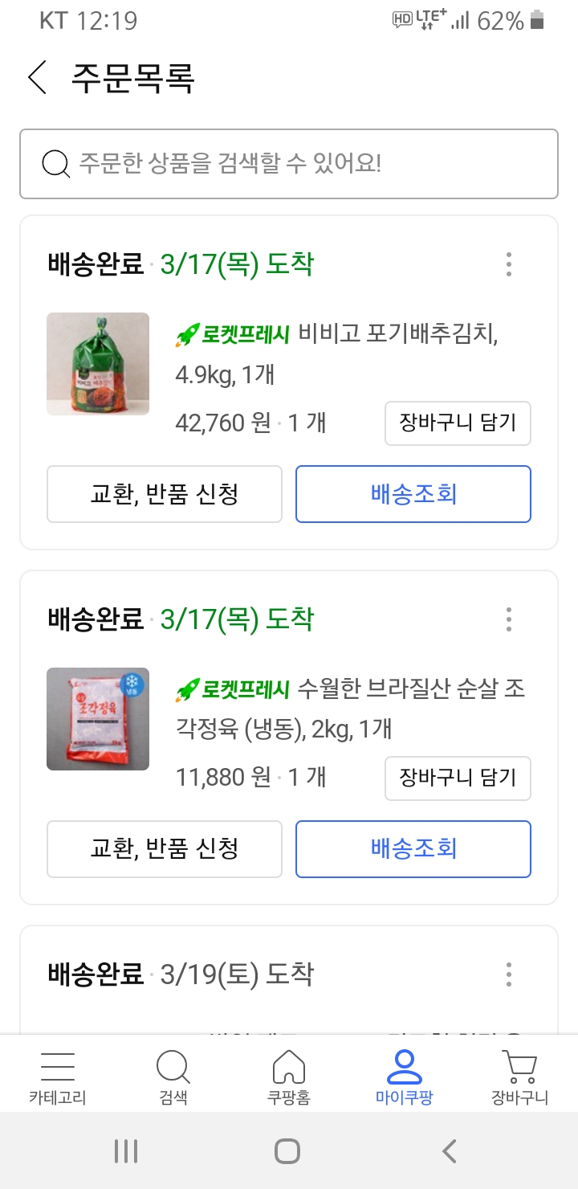Track delivery of the 조각정육 order
The image size is (578, 1189).
[x=413, y=849]
